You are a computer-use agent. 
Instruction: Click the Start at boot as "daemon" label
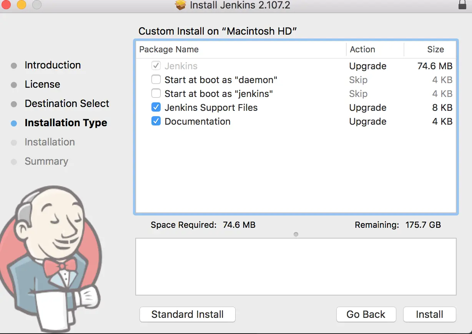point(221,80)
